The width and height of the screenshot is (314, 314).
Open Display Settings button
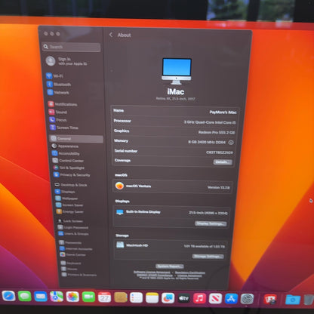211,223
